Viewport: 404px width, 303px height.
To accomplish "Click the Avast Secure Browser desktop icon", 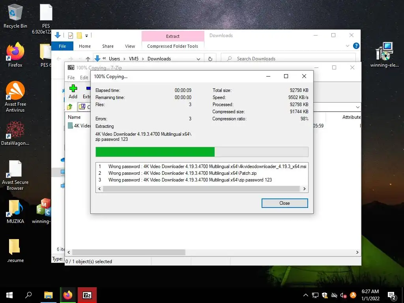I will point(15,176).
